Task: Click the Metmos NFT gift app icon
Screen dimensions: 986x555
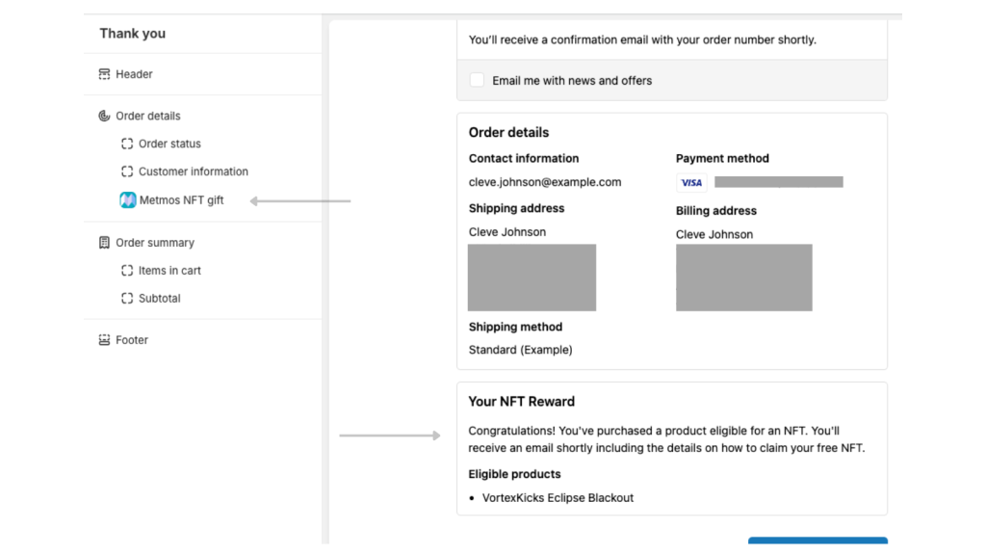Action: [x=127, y=200]
